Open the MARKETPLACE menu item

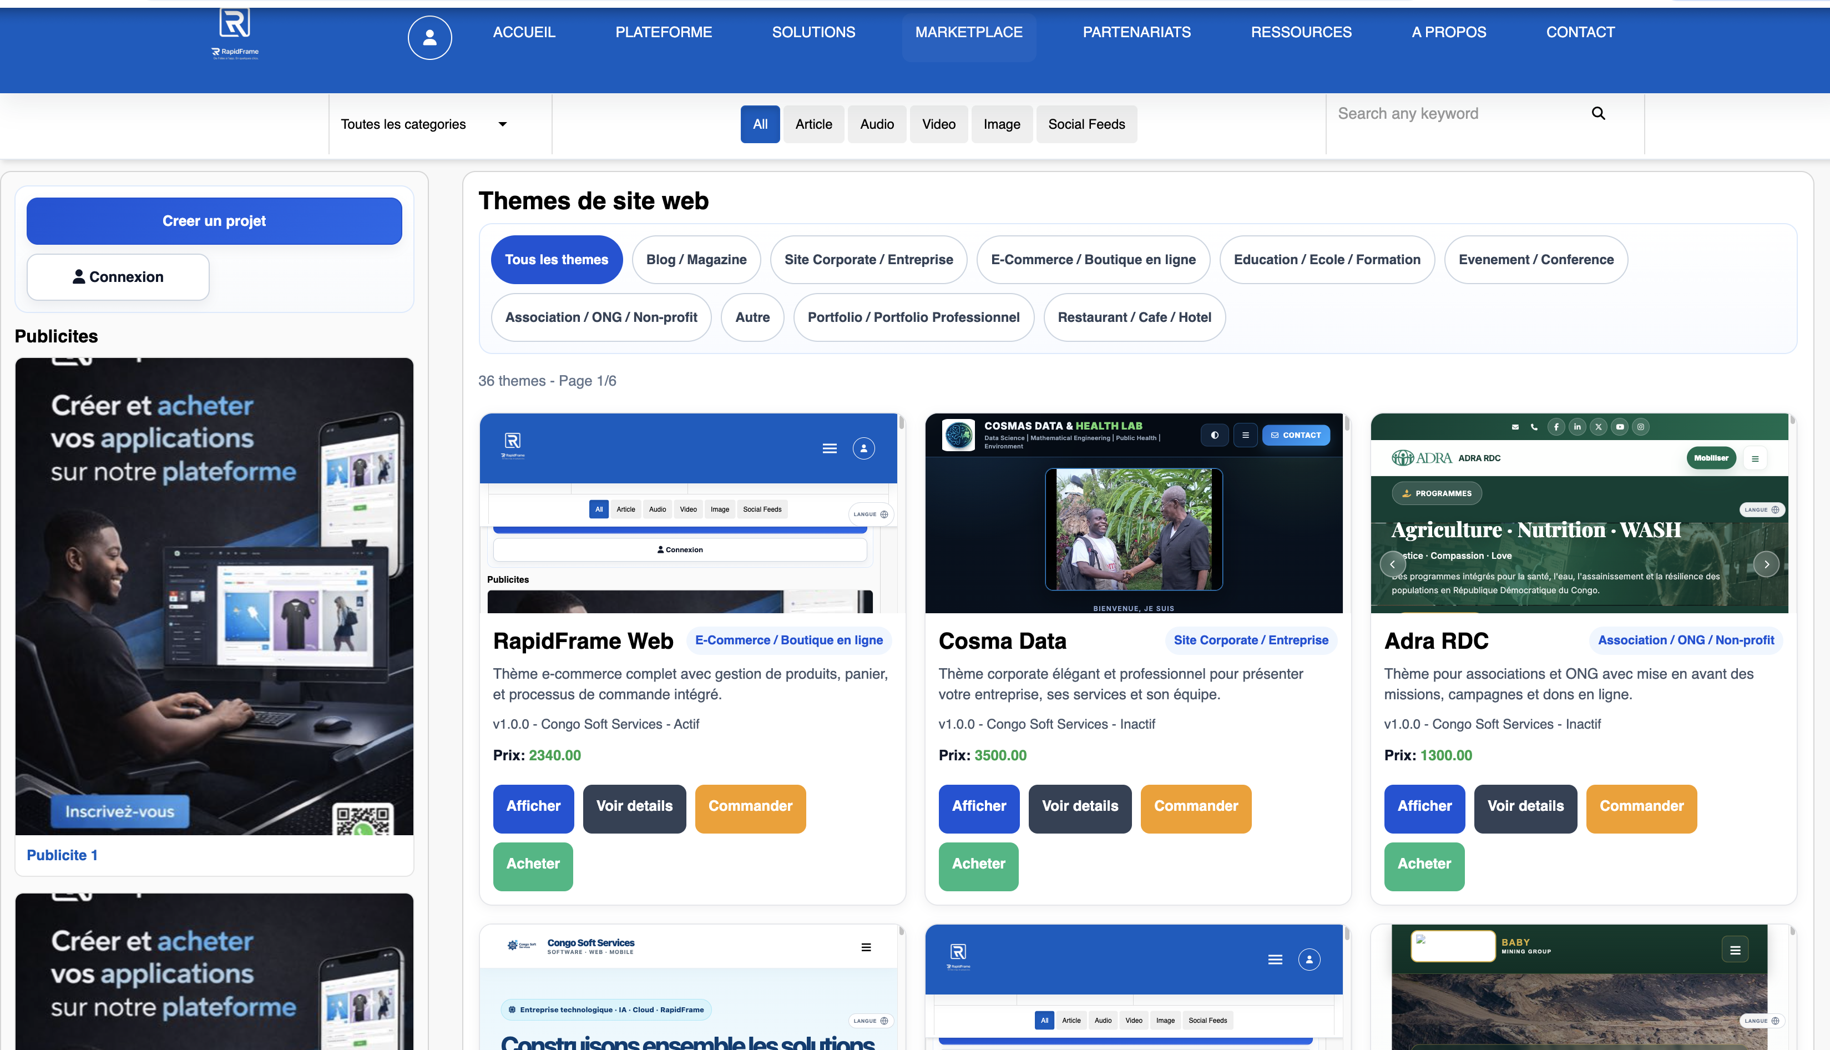click(968, 32)
